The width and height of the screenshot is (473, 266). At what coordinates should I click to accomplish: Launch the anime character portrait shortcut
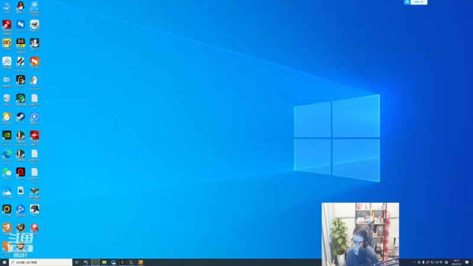click(34, 209)
